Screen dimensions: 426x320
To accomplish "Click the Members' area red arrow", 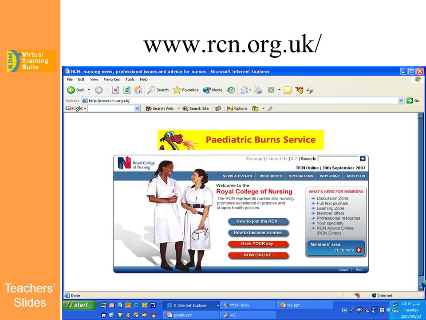I will click(x=359, y=250).
